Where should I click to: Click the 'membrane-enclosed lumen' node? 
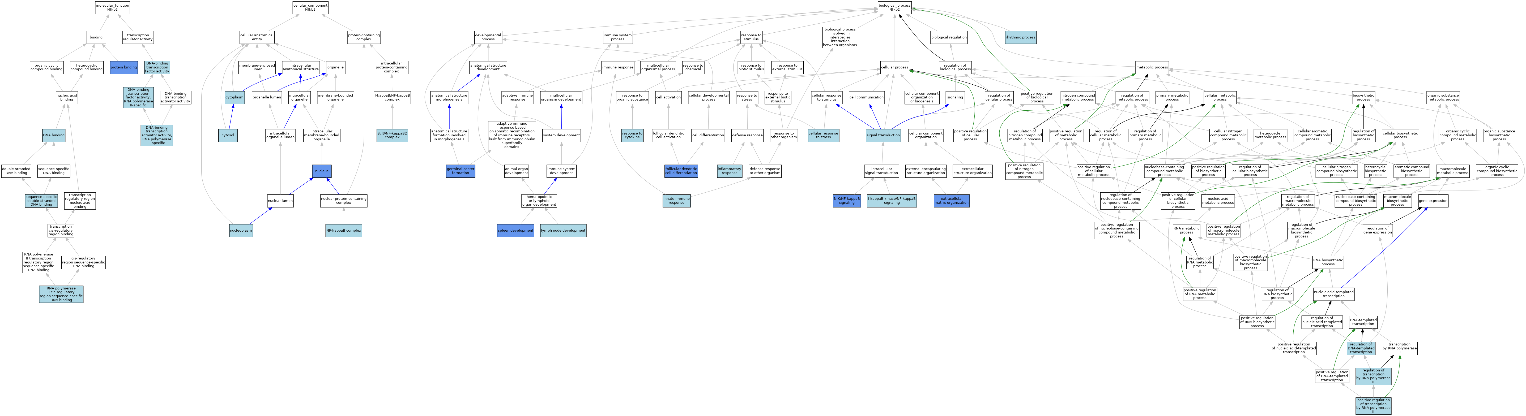click(257, 67)
